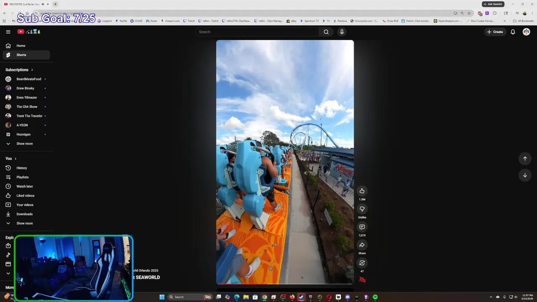This screenshot has height=302, width=537.
Task: Open Downloads in sidebar
Action: [x=26, y=214]
